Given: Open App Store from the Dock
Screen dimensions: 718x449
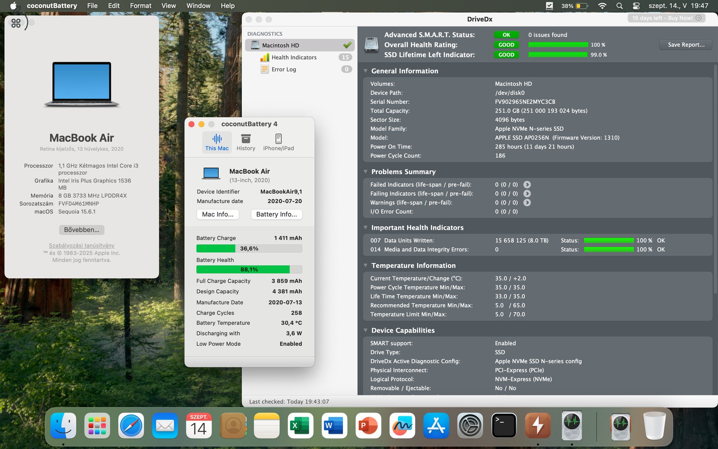Looking at the screenshot, I should click(x=436, y=426).
